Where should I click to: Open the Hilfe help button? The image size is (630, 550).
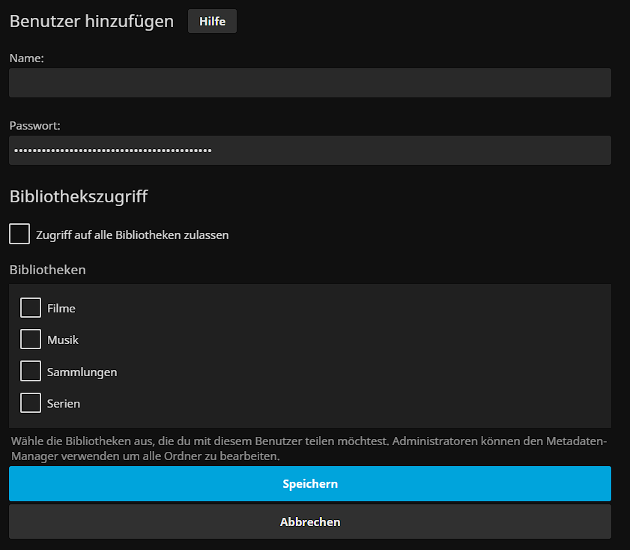pyautogui.click(x=212, y=22)
